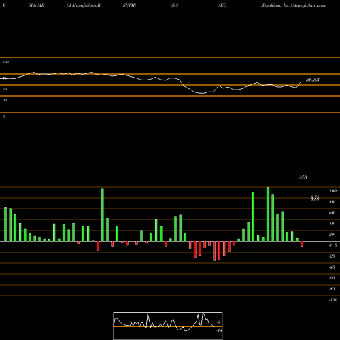Viewport: 340px width, 340px height.
Task: Click the 'SI & MR' header text
Action: tap(36, 5)
